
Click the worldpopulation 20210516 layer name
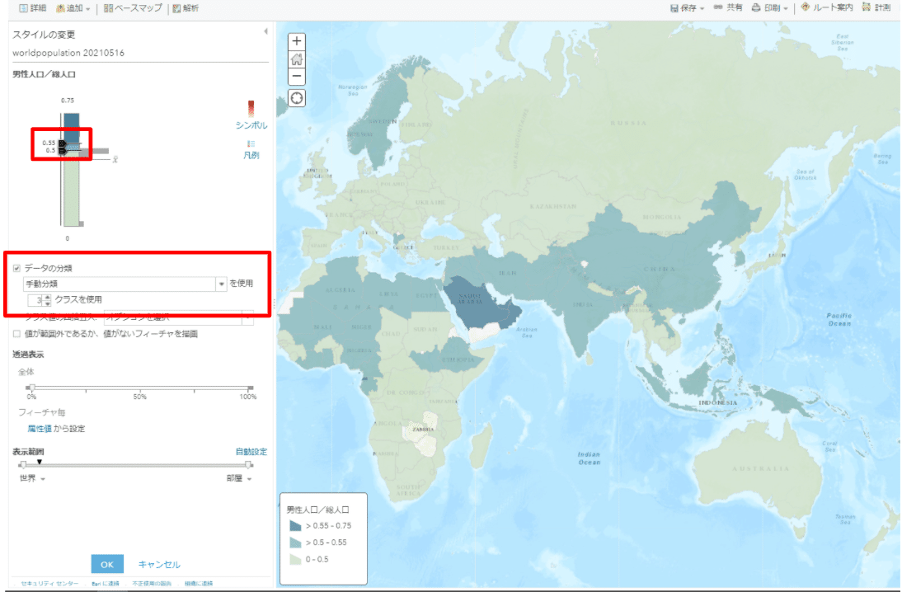[x=68, y=53]
